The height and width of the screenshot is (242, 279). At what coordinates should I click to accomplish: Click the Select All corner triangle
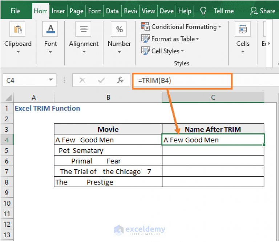[8, 97]
